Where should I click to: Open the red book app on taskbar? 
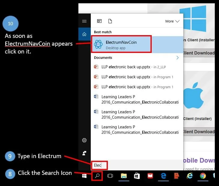[x=150, y=176]
